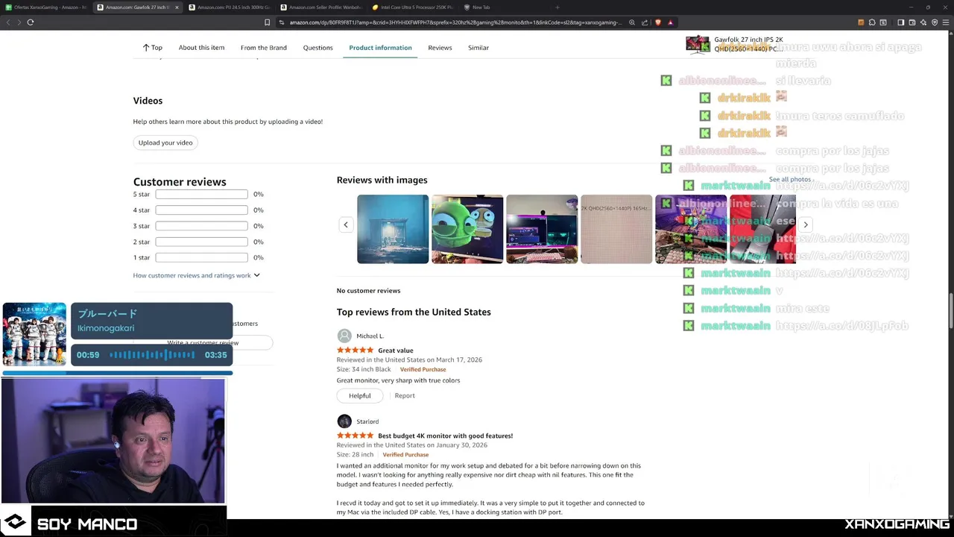Open site settings icon in address bar
Image resolution: width=954 pixels, height=537 pixels.
[282, 22]
